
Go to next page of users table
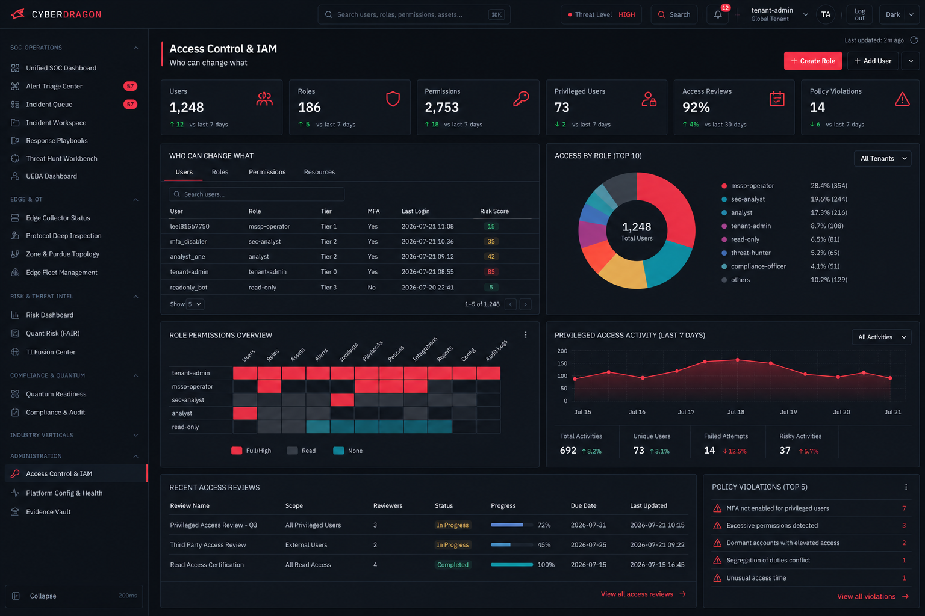pyautogui.click(x=526, y=304)
